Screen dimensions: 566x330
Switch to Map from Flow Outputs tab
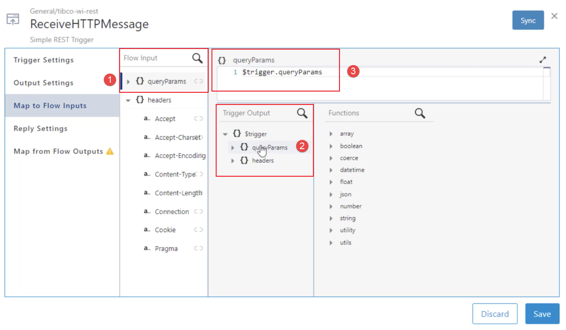tap(62, 151)
